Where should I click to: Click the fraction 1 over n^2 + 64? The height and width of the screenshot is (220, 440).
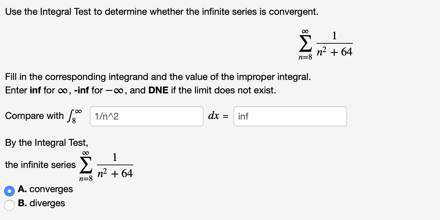tap(334, 43)
